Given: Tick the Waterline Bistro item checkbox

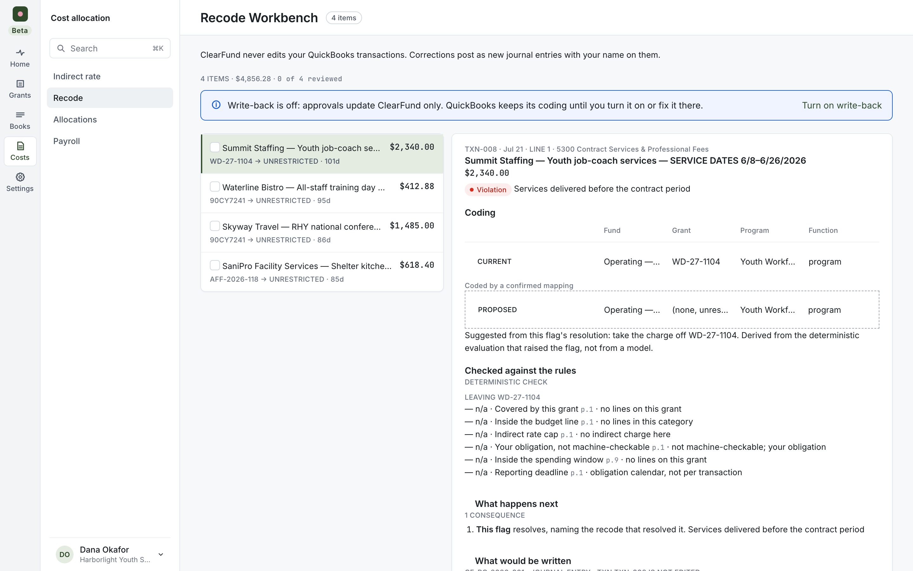Looking at the screenshot, I should point(215,187).
